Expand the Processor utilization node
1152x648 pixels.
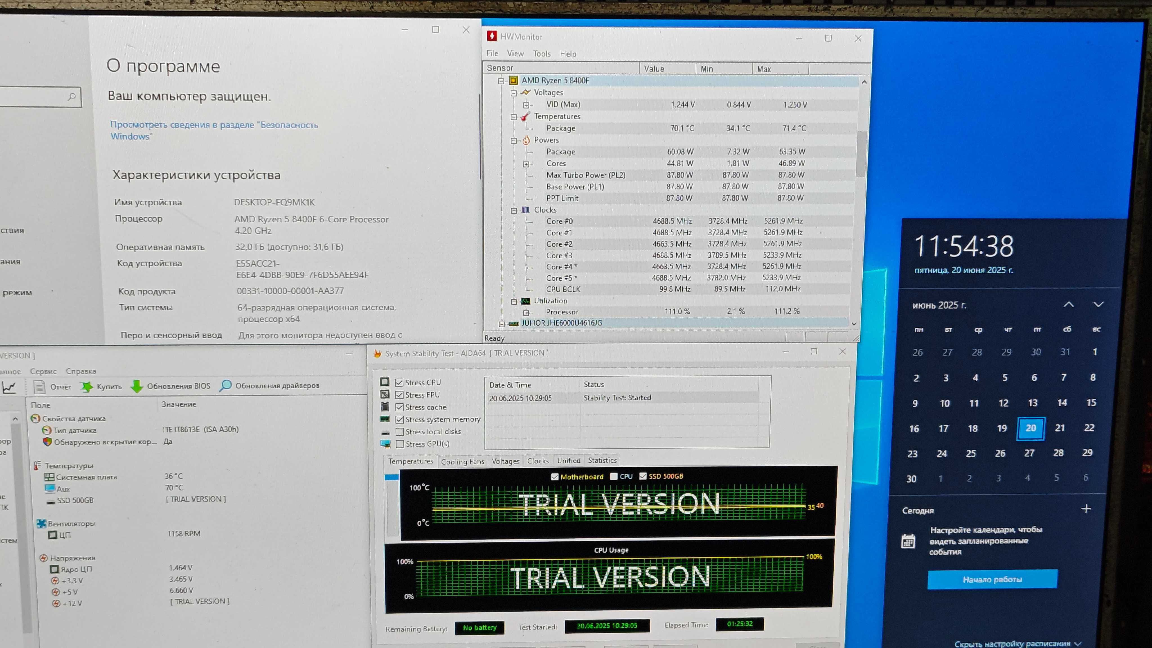point(526,312)
